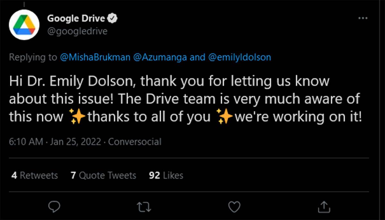Screen dimensions: 385x220
Task: Open the tweet options via the ellipsis icon
Action: (x=363, y=18)
